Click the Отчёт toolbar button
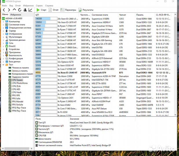 click(53, 10)
